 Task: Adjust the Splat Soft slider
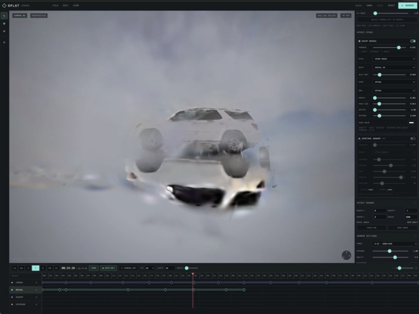pyautogui.click(x=380, y=75)
